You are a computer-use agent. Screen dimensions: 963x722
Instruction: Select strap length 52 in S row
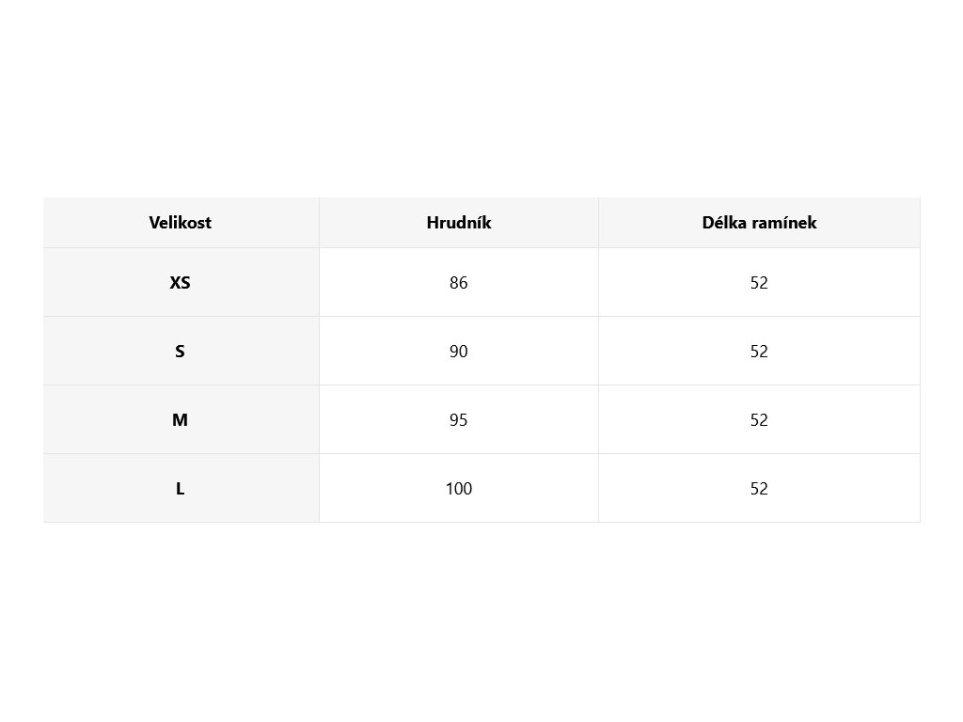coord(759,352)
